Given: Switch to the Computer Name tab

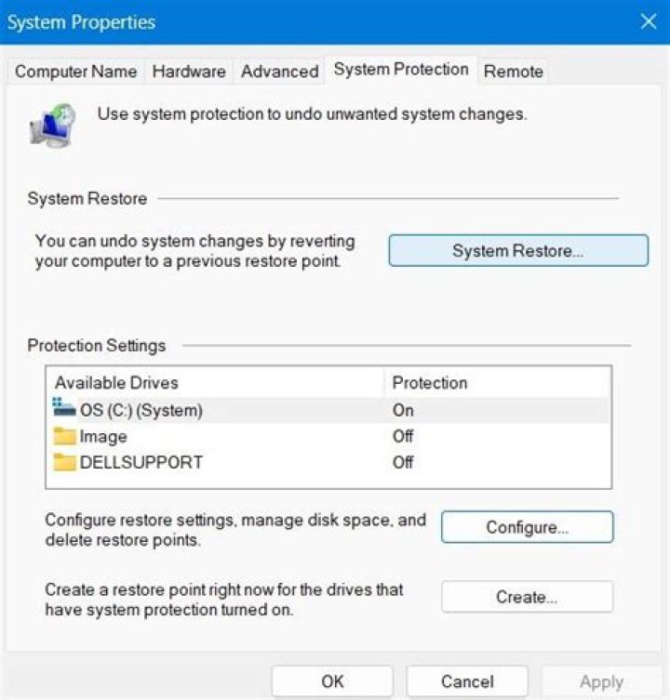Looking at the screenshot, I should point(75,72).
